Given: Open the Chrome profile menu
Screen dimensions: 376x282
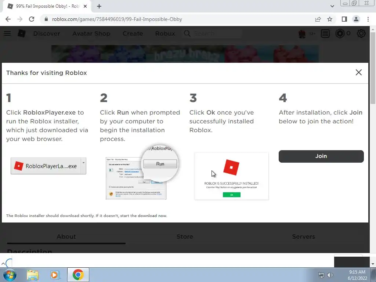Looking at the screenshot, I should tap(356, 19).
